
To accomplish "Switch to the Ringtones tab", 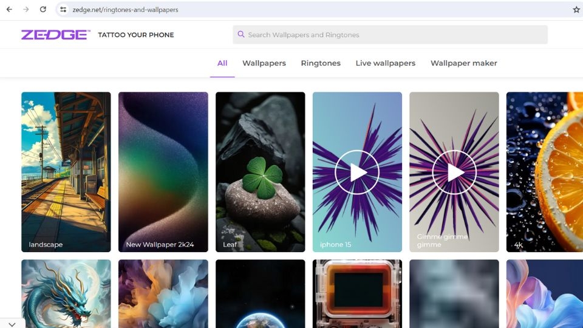I will pyautogui.click(x=321, y=63).
